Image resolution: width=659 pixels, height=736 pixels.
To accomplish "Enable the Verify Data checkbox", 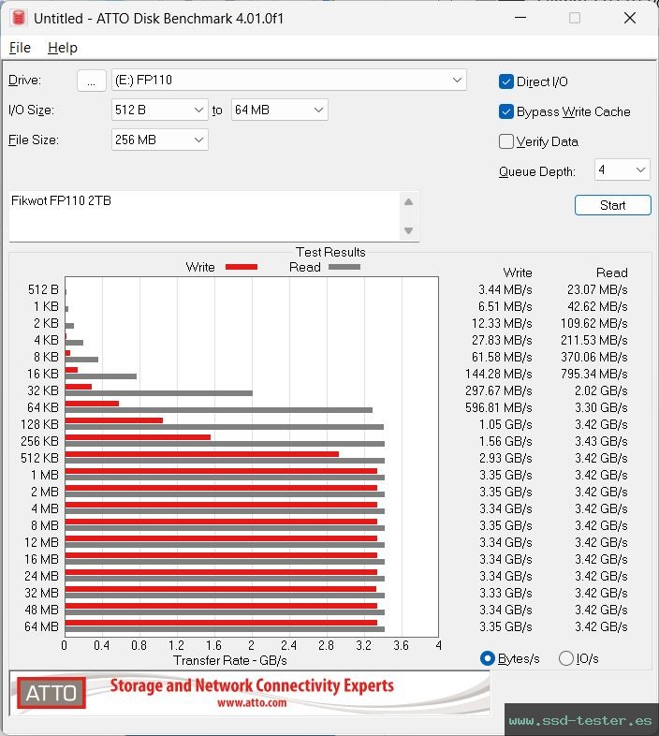I will (x=506, y=141).
